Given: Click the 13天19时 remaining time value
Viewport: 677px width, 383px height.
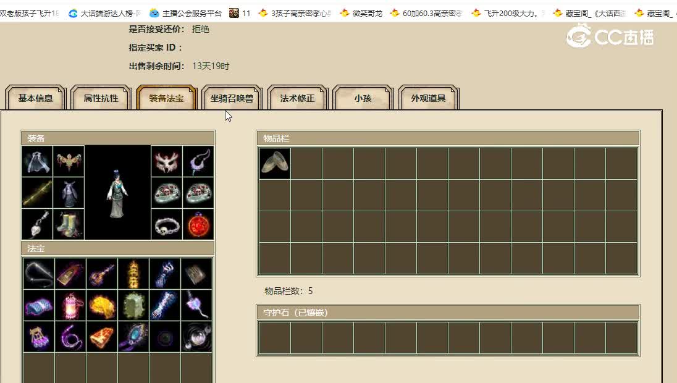Looking at the screenshot, I should pyautogui.click(x=211, y=66).
